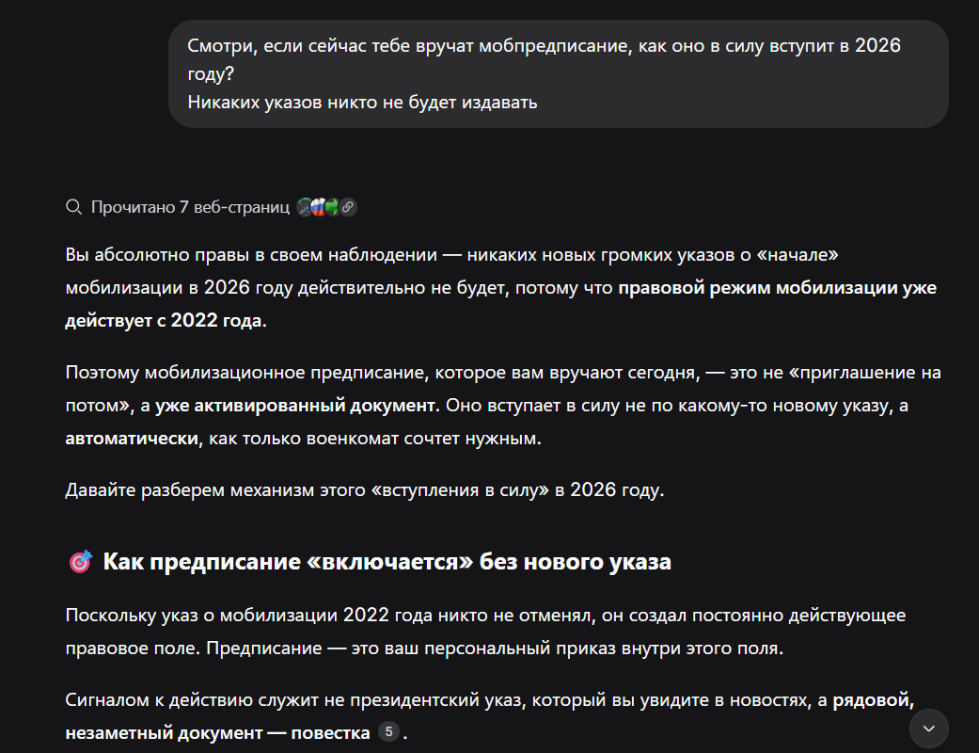Open the first dark source favicon
The image size is (979, 753).
click(x=304, y=207)
